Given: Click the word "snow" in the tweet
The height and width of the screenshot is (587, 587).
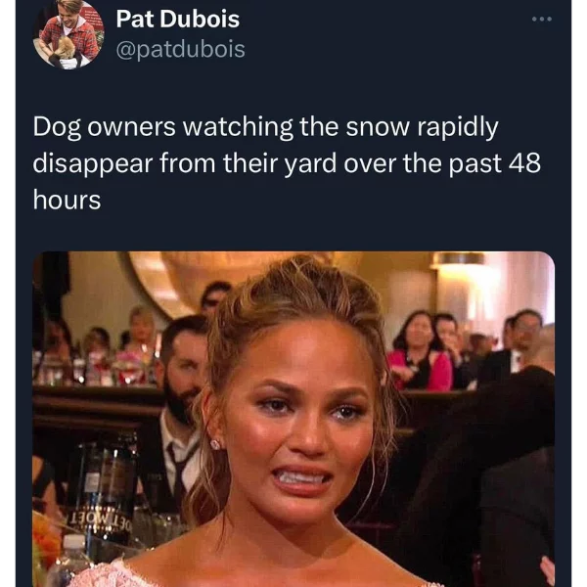Looking at the screenshot, I should click(x=378, y=127).
